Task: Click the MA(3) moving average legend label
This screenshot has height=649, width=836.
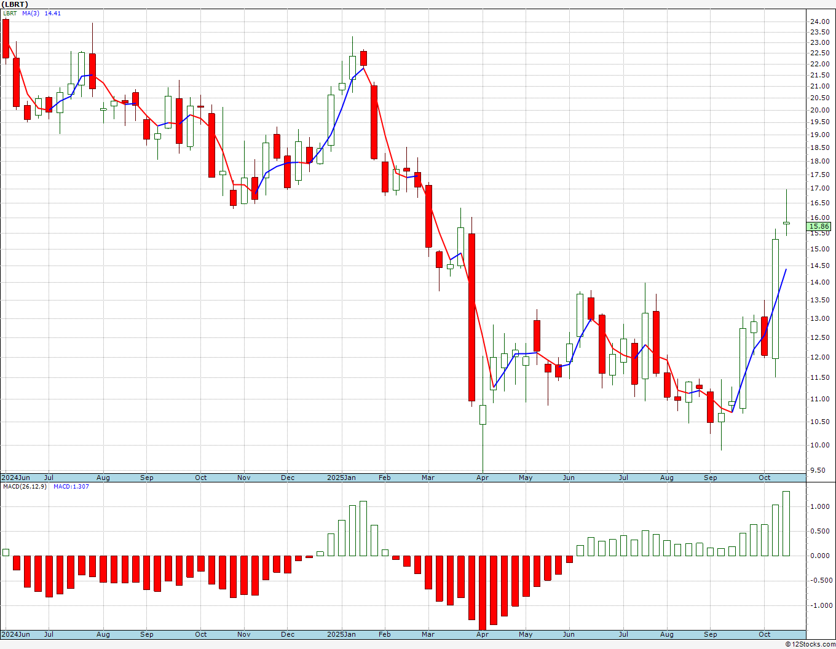Action: [31, 13]
